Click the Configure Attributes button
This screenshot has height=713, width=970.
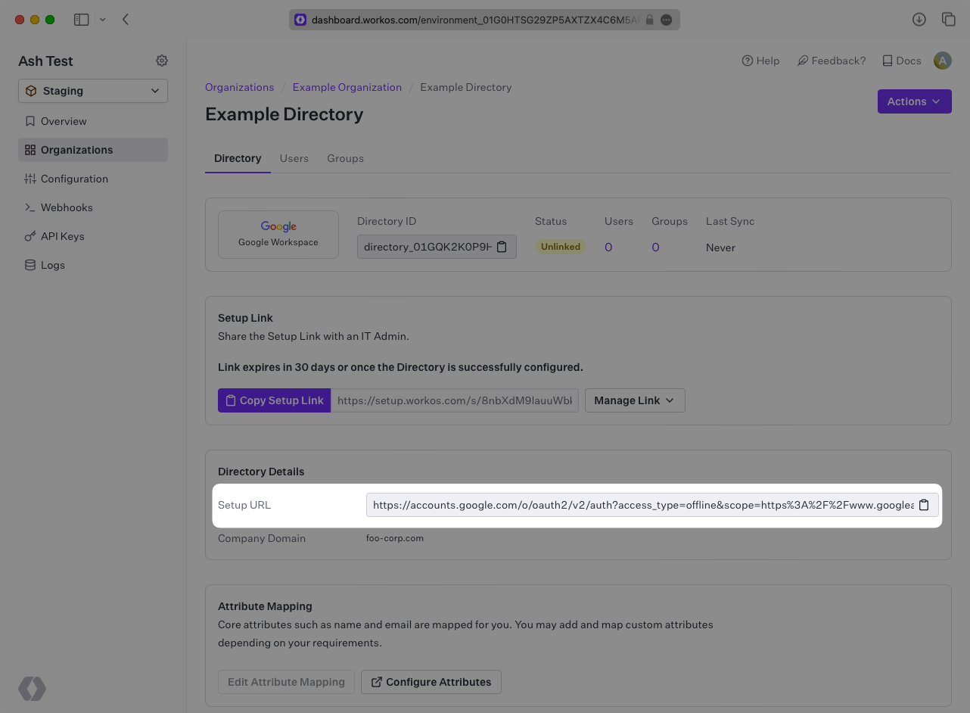tap(431, 682)
